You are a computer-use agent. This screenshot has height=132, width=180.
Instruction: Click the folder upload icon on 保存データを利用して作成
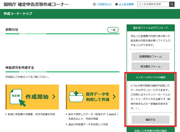(x=76, y=96)
